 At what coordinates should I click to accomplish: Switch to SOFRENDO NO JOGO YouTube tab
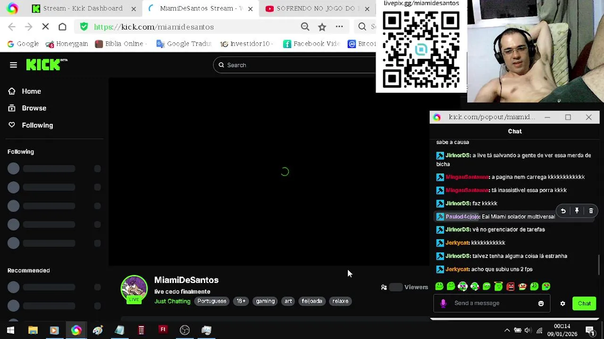[311, 8]
